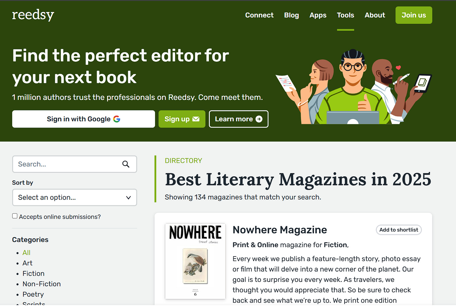Focus the Search input field

(x=75, y=164)
